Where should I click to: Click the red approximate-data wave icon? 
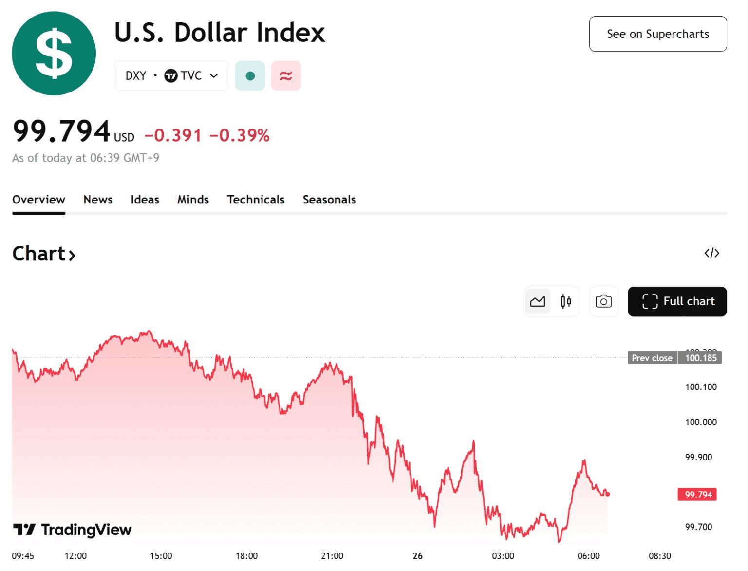[286, 76]
